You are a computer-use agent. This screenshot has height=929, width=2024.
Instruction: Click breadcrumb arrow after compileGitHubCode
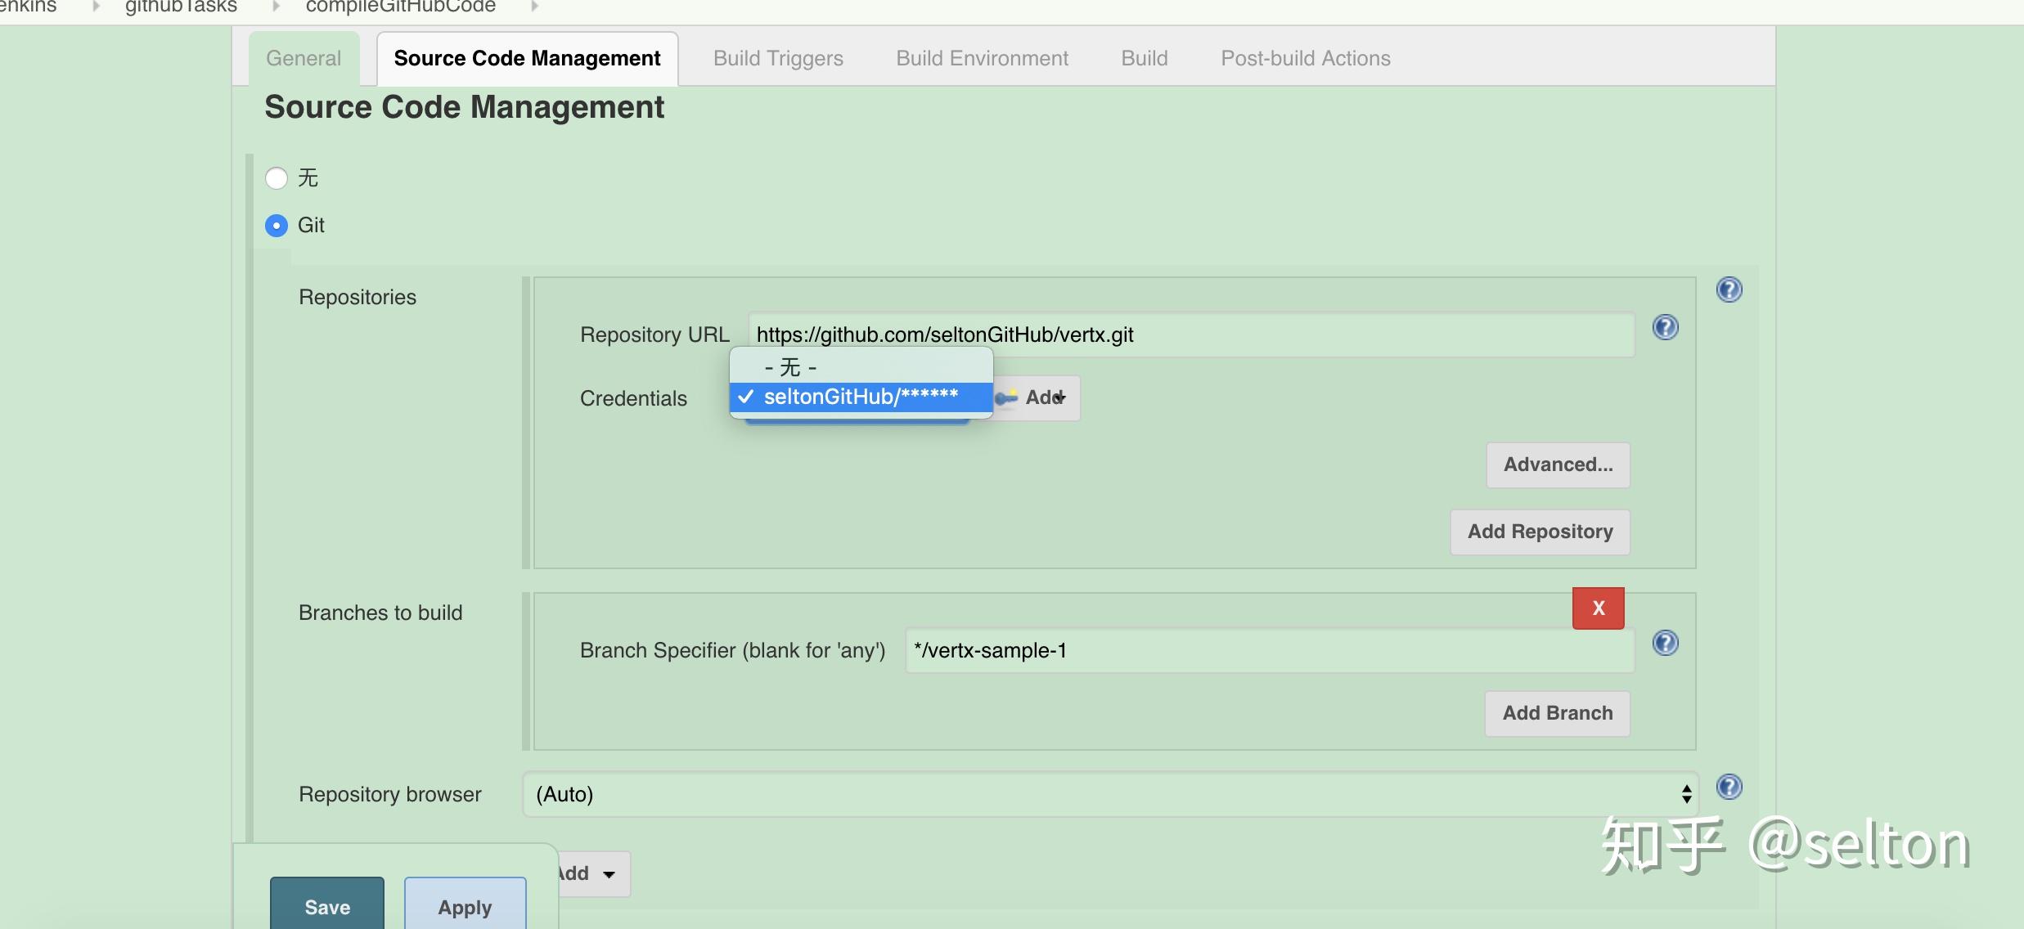[534, 7]
